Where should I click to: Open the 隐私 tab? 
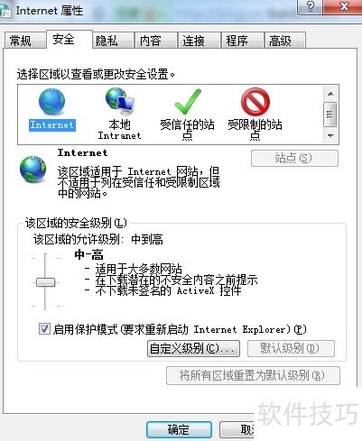click(x=113, y=41)
